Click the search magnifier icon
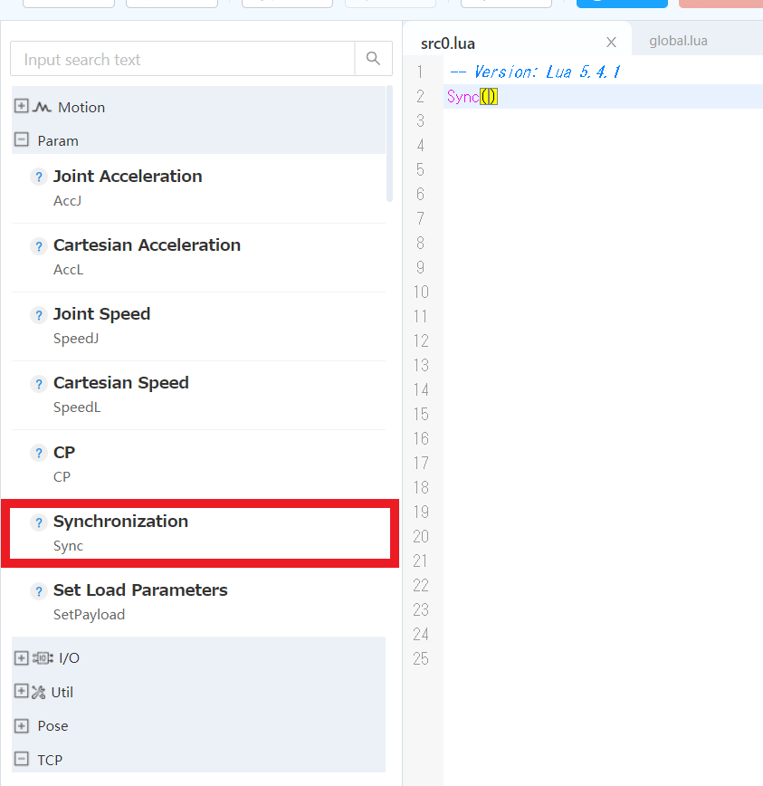Viewport: 763px width, 786px height. [373, 59]
